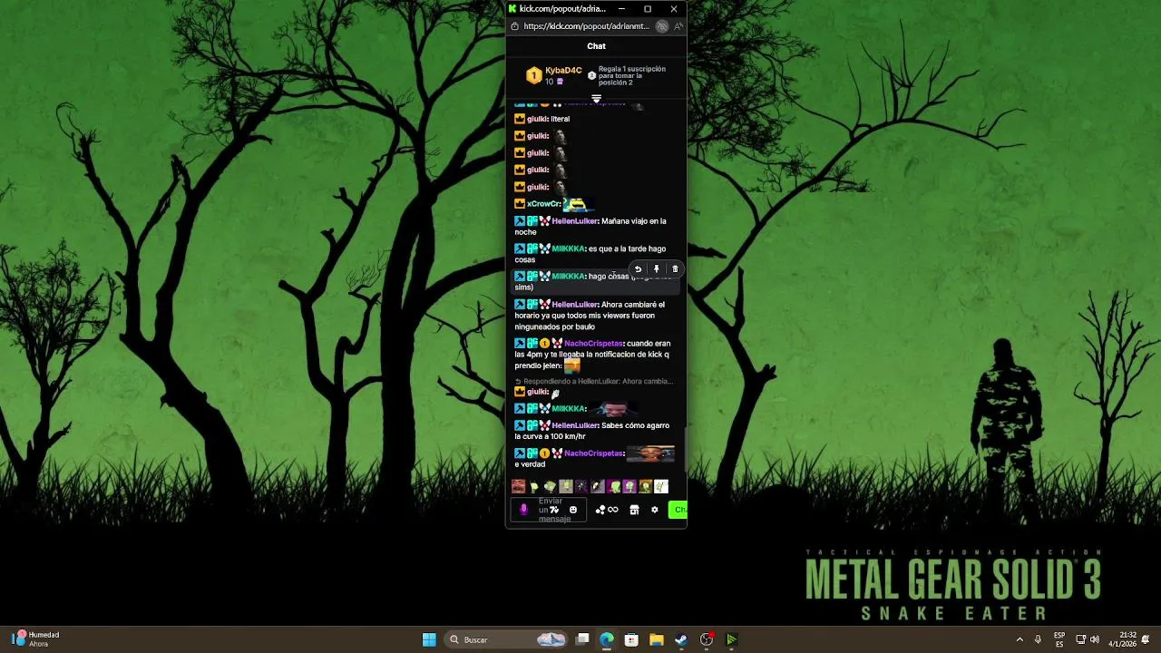Screen dimensions: 1161x653
Task: Open the notifications bell icon
Action: point(1146,639)
